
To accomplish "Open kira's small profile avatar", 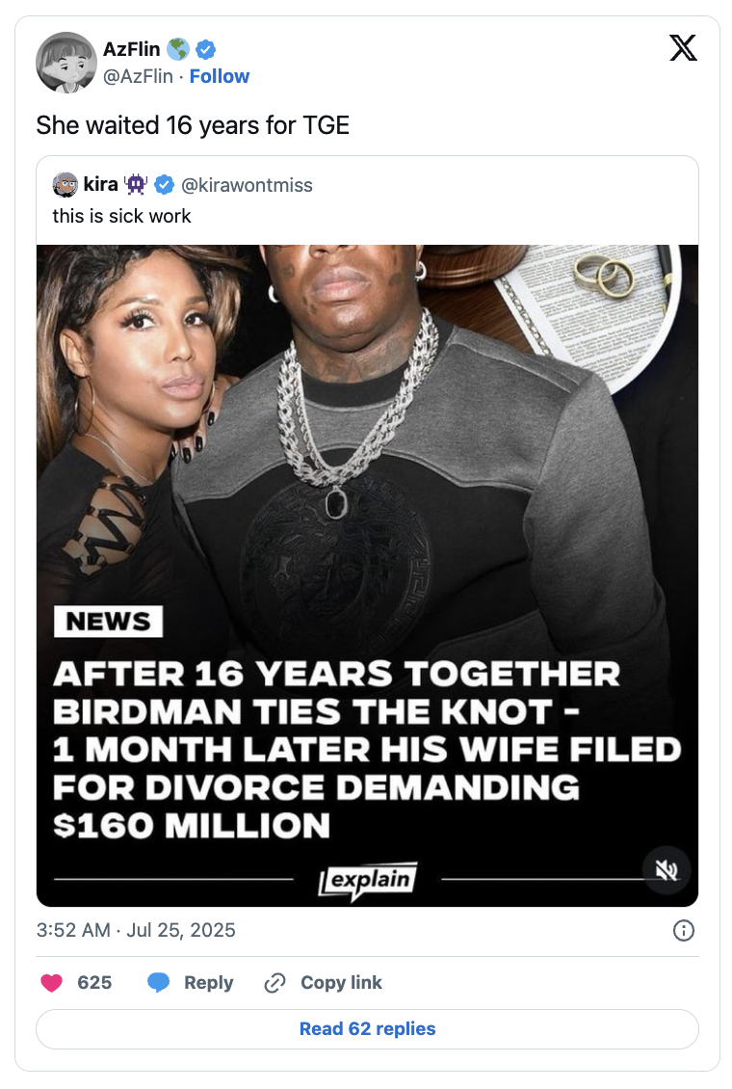I will click(65, 185).
